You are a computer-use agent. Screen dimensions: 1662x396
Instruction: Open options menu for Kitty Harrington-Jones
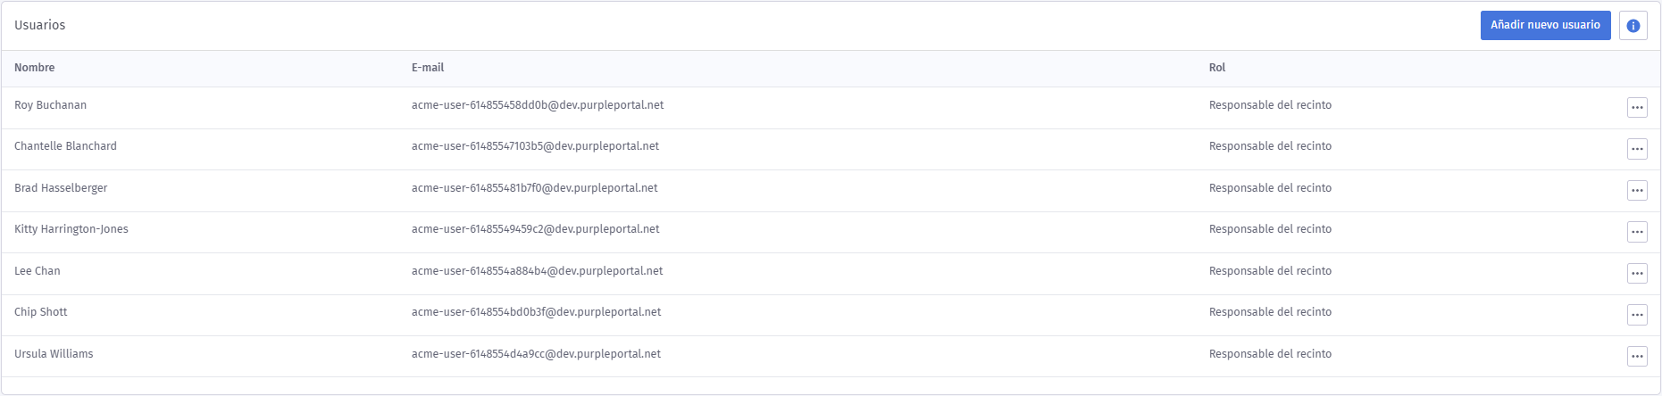[1637, 232]
